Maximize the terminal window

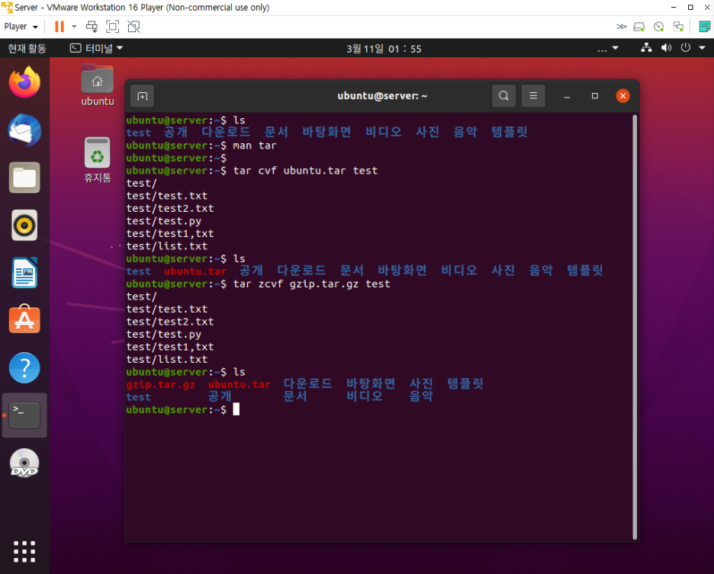tap(595, 95)
